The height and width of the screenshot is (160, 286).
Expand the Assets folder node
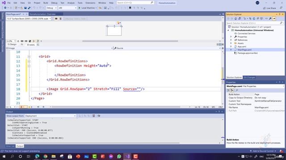[x=231, y=44]
